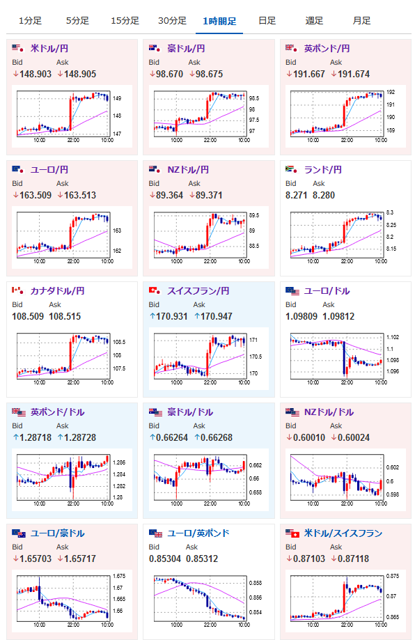
Task: Switch to the 1分足 tab
Action: [30, 21]
